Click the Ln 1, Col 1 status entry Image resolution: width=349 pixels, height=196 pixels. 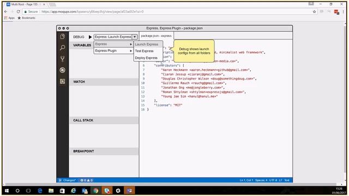[x=246, y=180]
